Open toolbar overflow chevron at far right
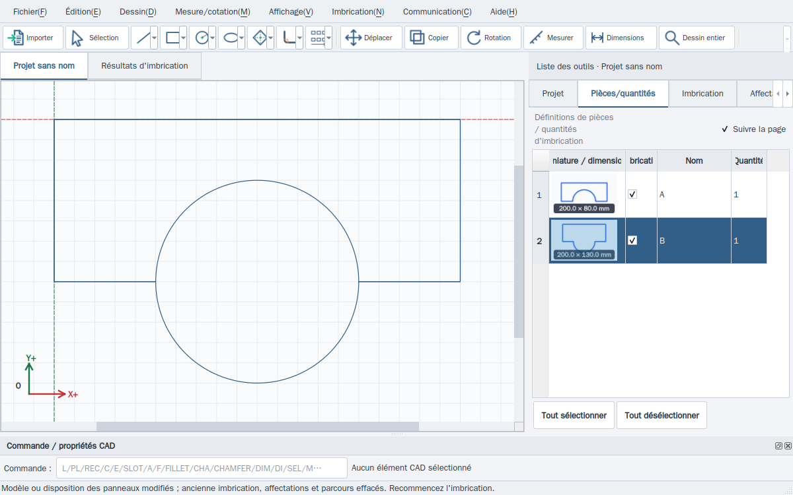Screen dimensions: 793x495 click(787, 38)
